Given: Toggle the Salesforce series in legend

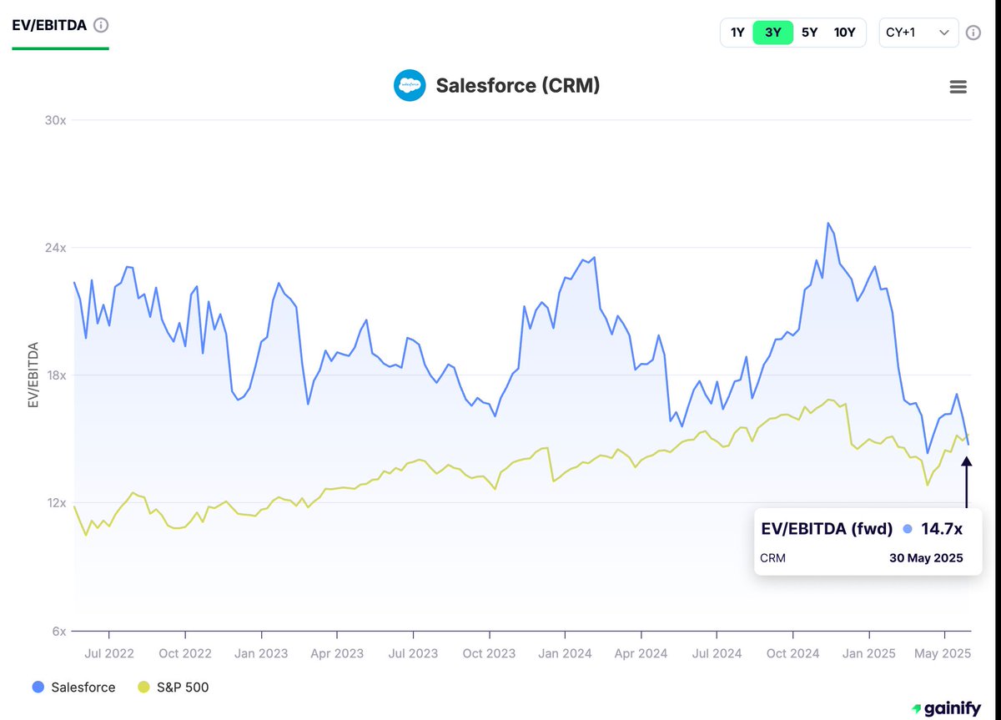Looking at the screenshot, I should click(x=73, y=687).
